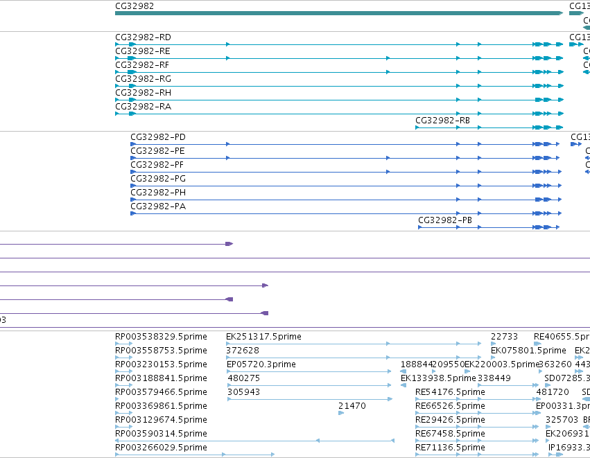Select RP003266029.5prime EST name
This screenshot has width=590, height=458.
coord(161,448)
